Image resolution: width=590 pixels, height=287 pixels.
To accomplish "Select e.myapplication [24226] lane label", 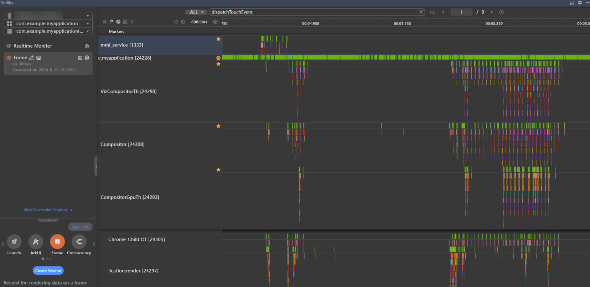I will click(125, 58).
